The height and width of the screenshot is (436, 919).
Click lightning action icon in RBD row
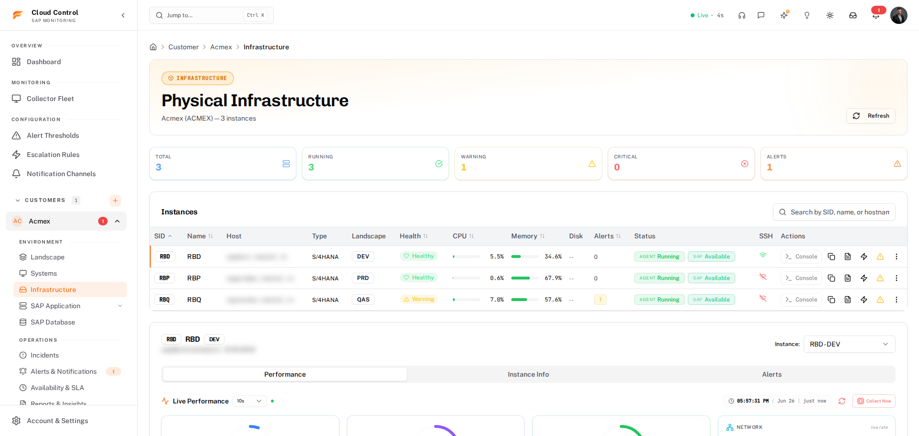(864, 257)
